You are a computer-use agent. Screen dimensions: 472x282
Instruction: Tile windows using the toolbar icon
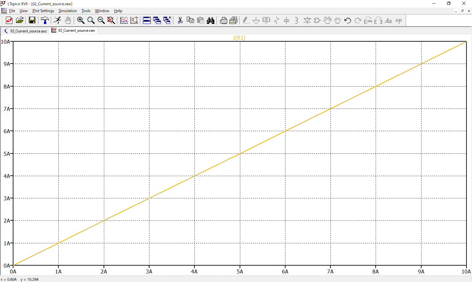click(x=147, y=21)
